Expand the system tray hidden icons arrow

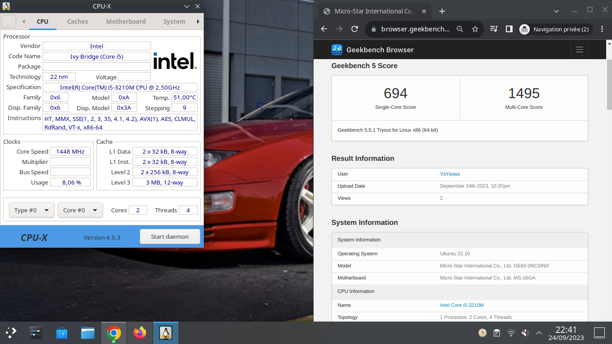point(539,333)
